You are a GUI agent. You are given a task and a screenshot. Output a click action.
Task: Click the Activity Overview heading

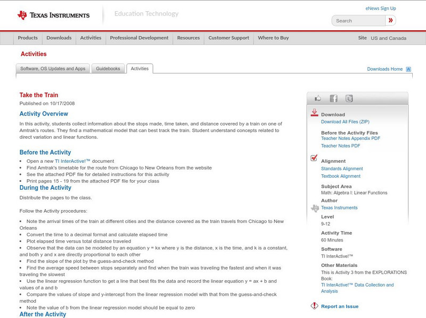[x=44, y=114]
